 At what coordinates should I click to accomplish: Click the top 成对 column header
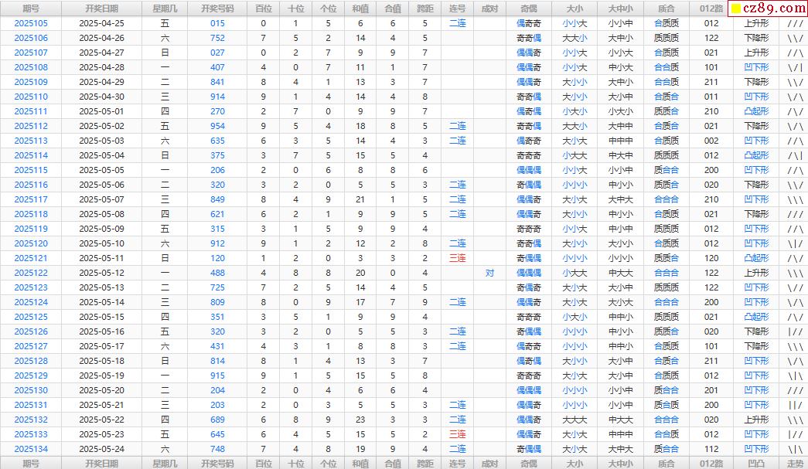[x=489, y=8]
